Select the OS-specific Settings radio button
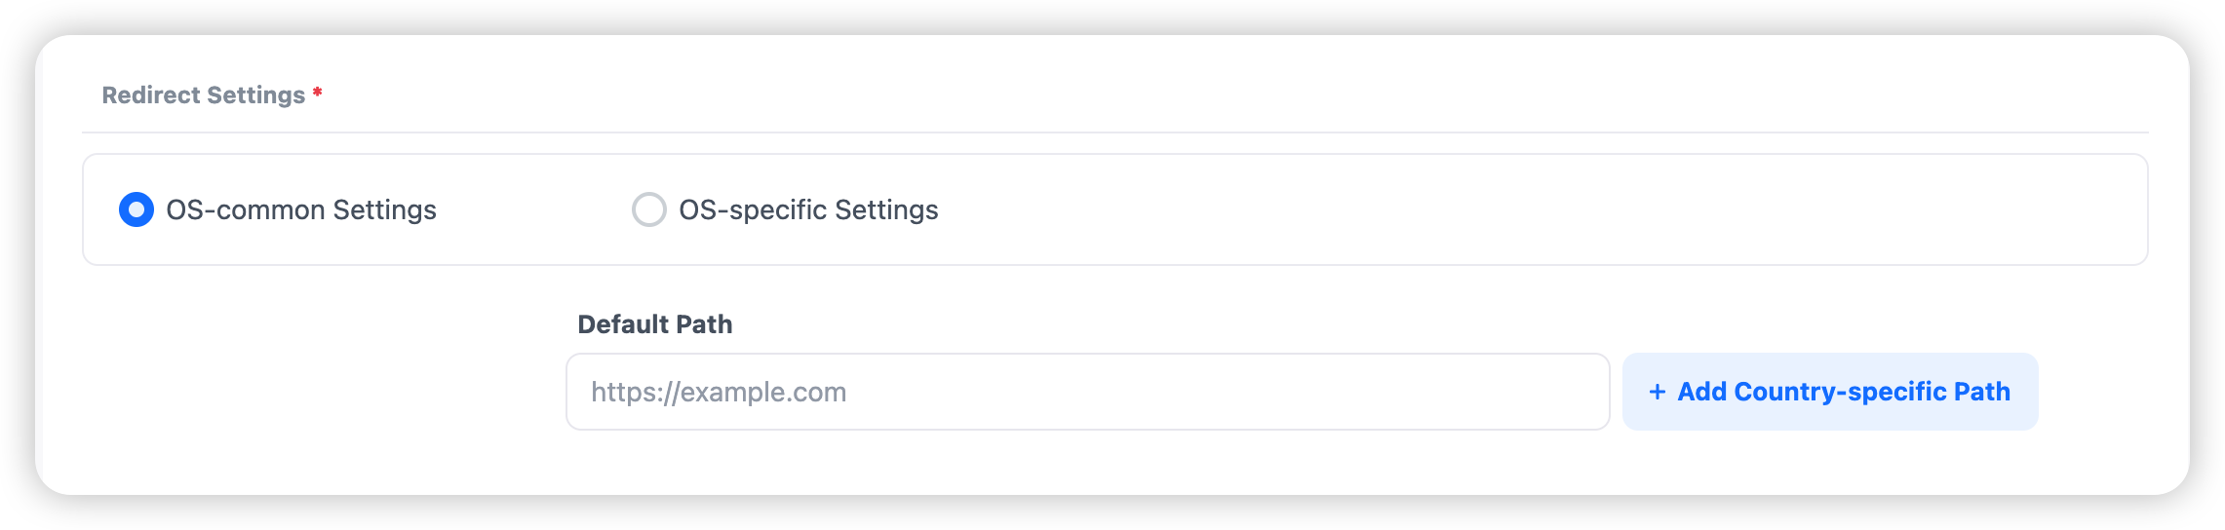The image size is (2225, 530). (x=649, y=209)
